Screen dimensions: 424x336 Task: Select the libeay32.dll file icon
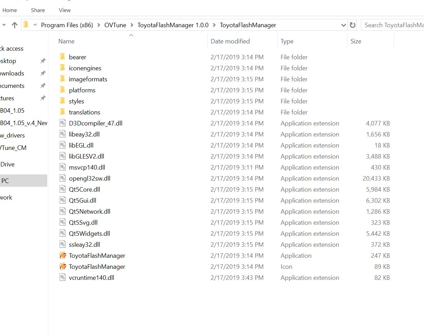[62, 134]
